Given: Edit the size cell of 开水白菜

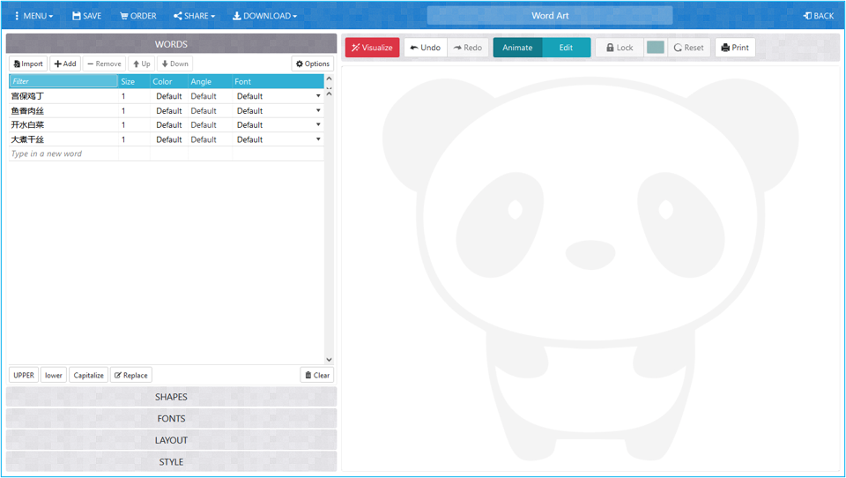Looking at the screenshot, I should click(134, 124).
